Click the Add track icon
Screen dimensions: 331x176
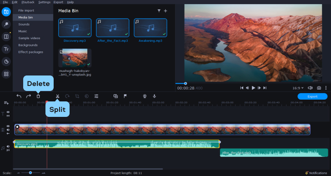coord(6,103)
